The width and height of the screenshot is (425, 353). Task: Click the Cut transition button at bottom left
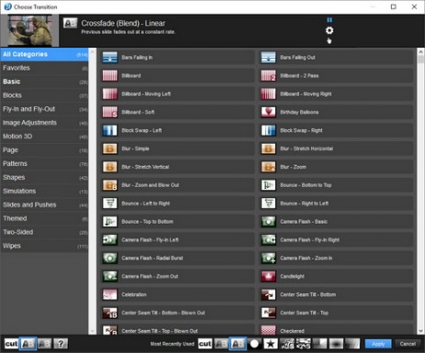[x=11, y=344]
